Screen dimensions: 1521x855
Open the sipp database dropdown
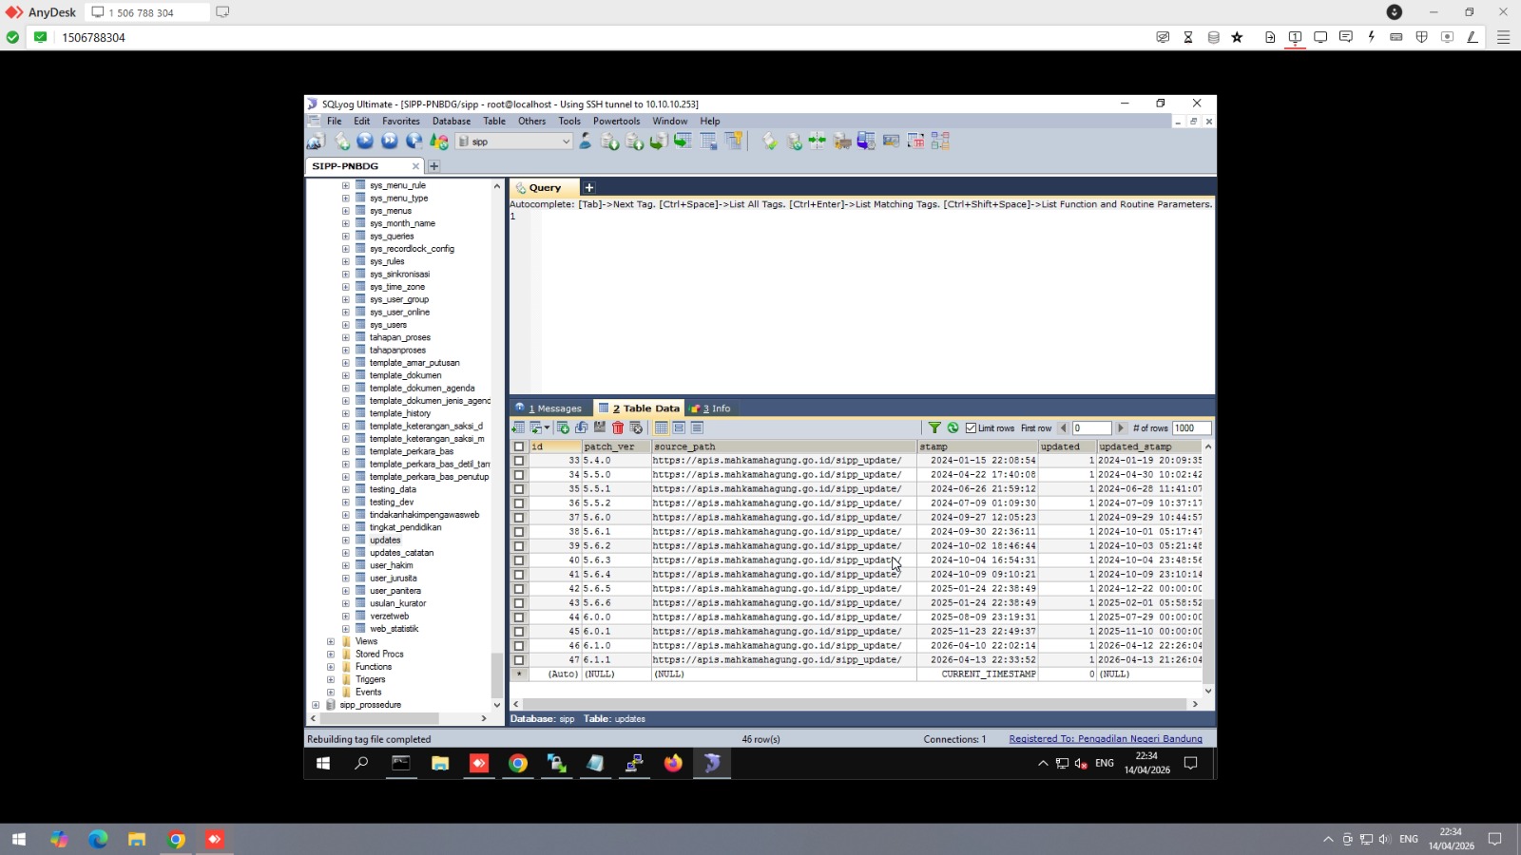[566, 142]
